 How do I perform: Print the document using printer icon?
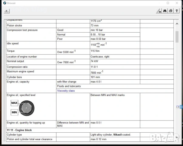(x=171, y=11)
